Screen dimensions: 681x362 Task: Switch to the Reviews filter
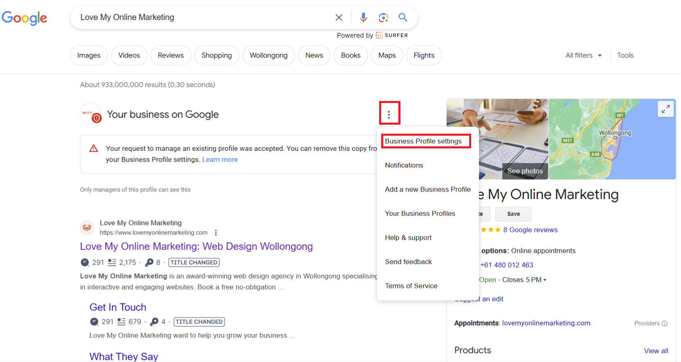pyautogui.click(x=171, y=55)
